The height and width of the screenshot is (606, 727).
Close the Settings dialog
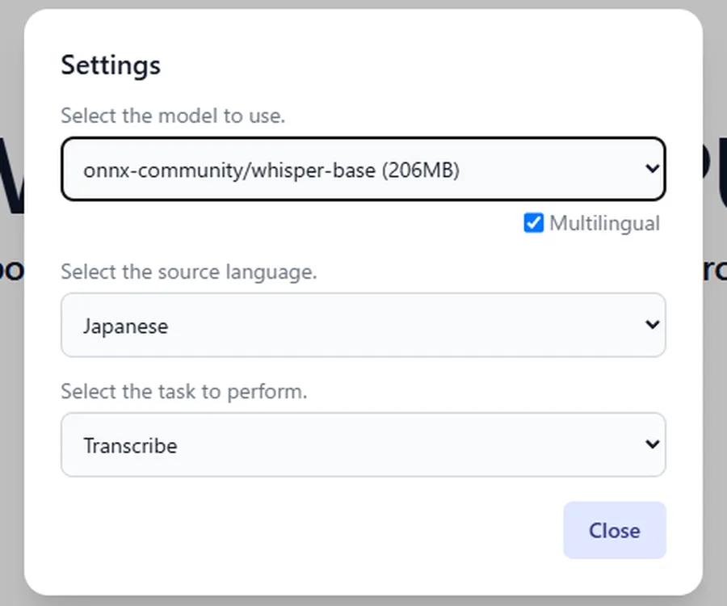[x=615, y=530]
